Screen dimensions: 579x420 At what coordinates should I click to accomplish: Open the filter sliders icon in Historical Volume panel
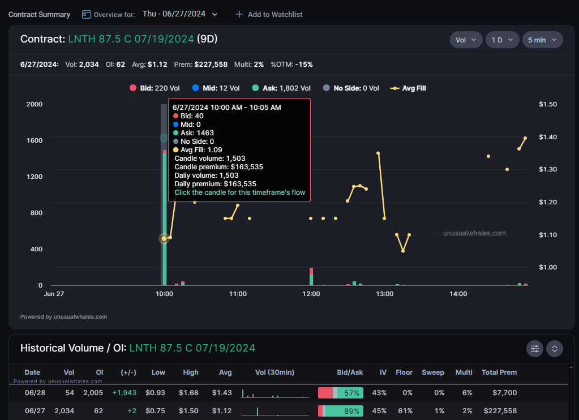coord(534,349)
